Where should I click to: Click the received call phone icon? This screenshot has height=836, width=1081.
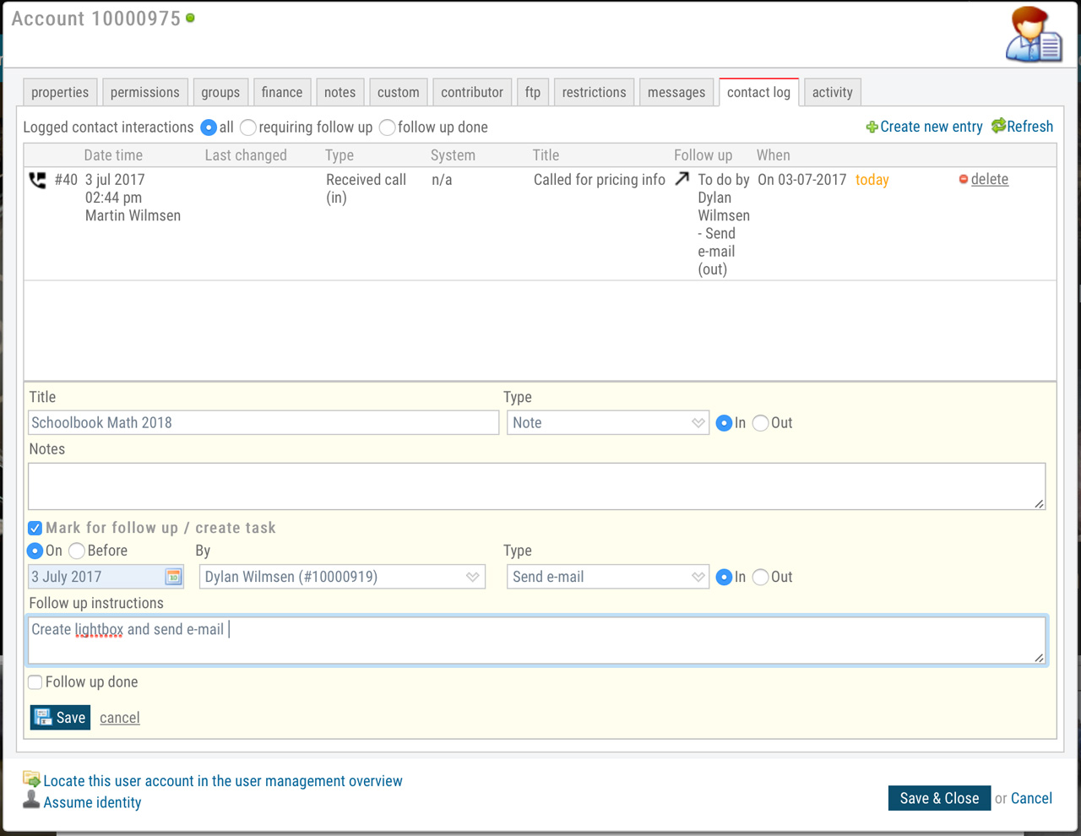(38, 180)
